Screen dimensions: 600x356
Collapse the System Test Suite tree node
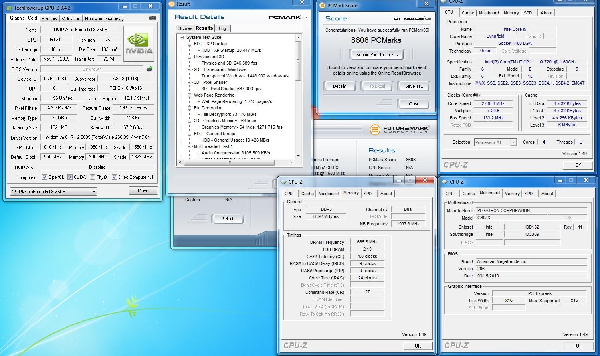182,37
